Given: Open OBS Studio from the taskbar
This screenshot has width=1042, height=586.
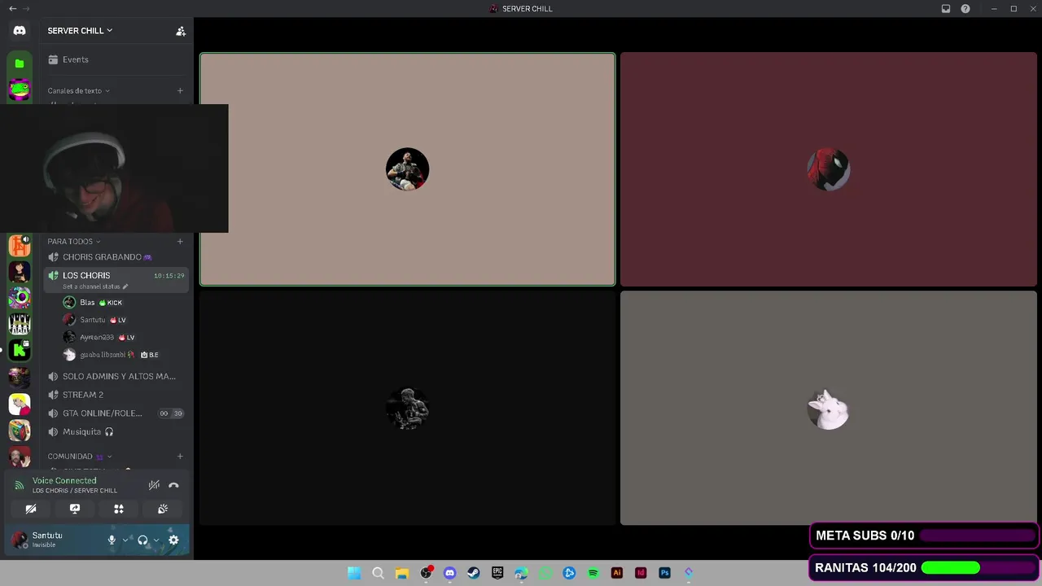Looking at the screenshot, I should click(426, 573).
